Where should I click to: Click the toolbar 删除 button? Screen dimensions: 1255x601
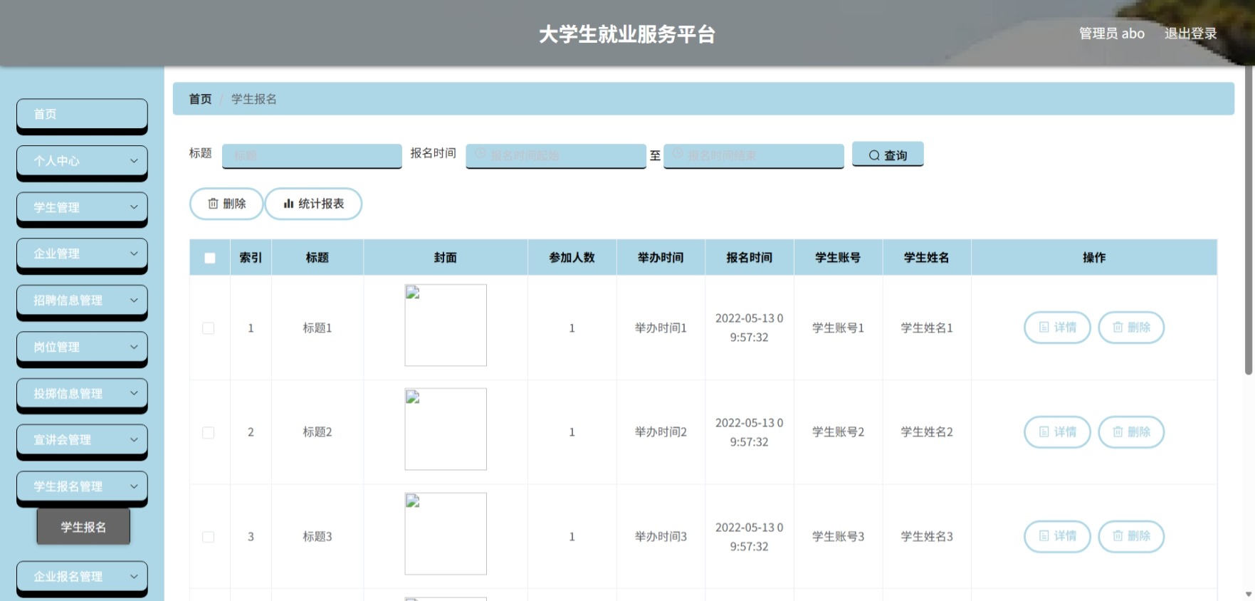coord(226,204)
